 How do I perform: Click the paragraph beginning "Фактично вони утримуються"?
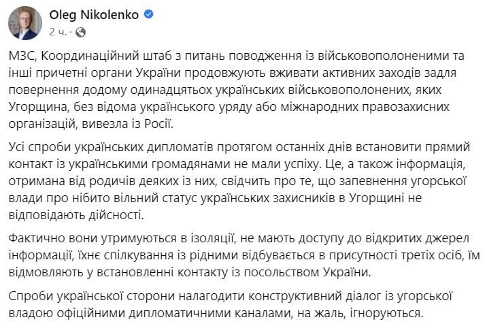tap(244, 255)
